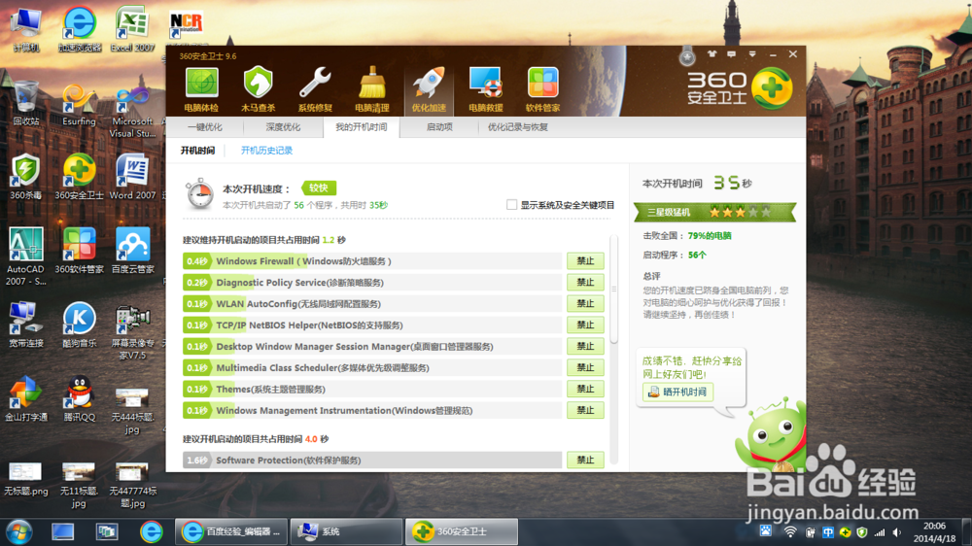This screenshot has width=972, height=546.
Task: Select 我的开机时间 tab
Action: tap(362, 127)
